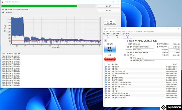The height and width of the screenshot is (110, 182).
Task: Click the status dot for SMART ID 0A
Action: point(106,87)
